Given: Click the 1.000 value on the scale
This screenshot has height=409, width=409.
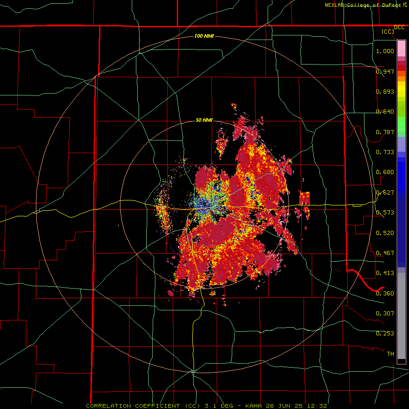Looking at the screenshot, I should point(385,51).
